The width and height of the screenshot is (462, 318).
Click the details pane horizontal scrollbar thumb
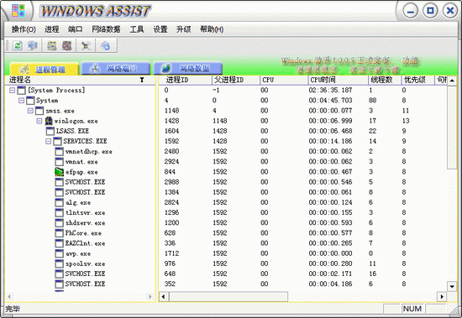(228, 296)
